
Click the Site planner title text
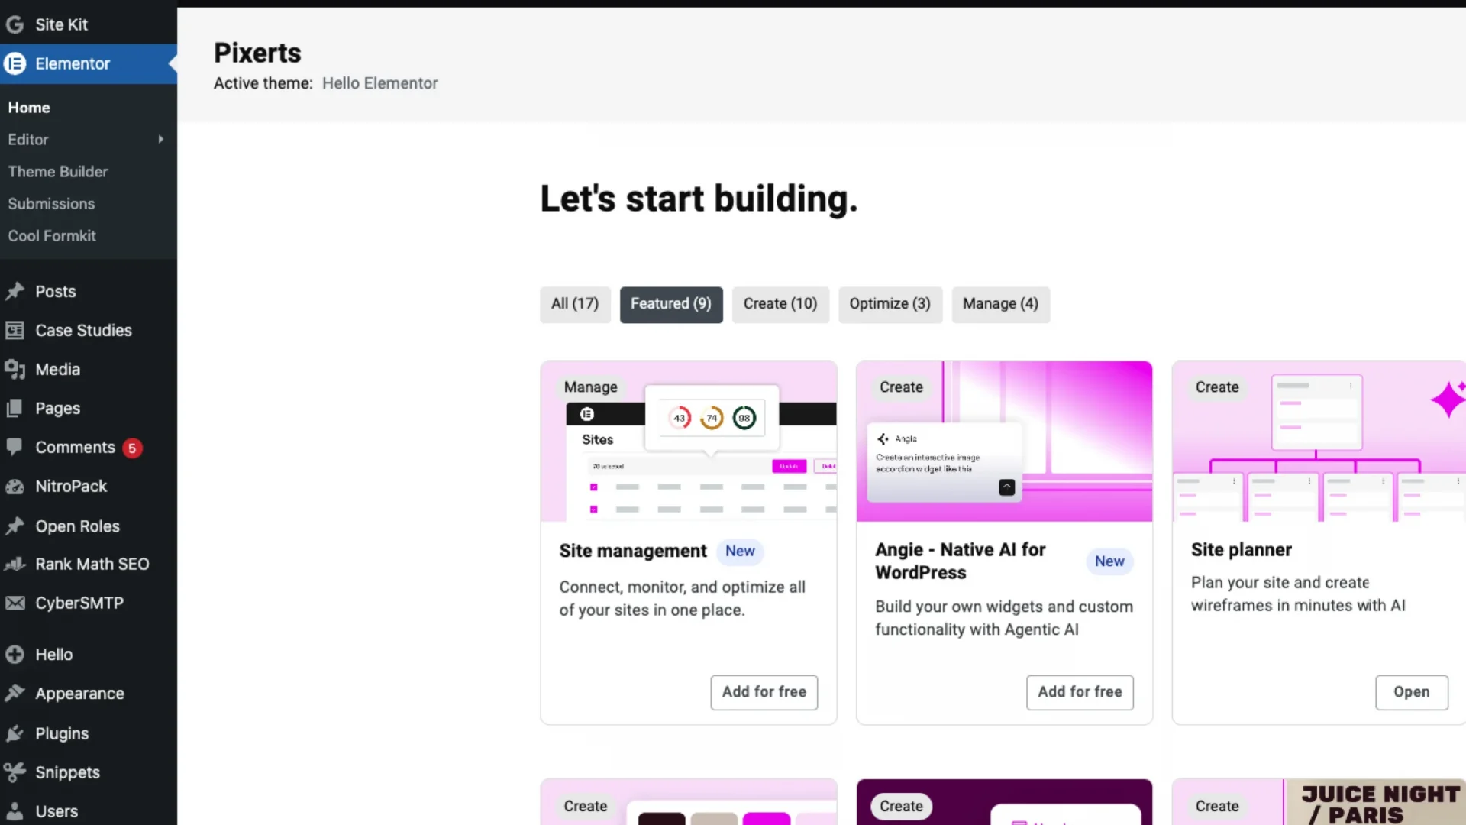[x=1242, y=550]
